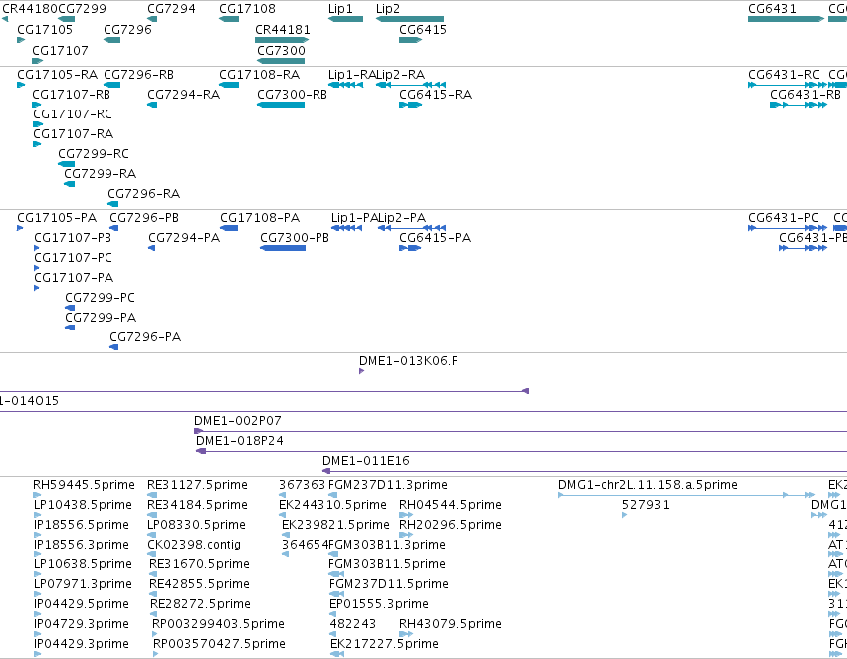The image size is (847, 659).
Task: Select the Lip1 gene label
Action: click(340, 9)
